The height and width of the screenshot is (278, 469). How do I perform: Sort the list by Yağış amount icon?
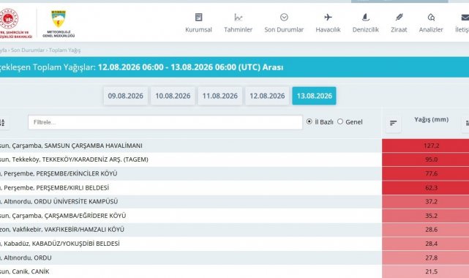point(393,123)
